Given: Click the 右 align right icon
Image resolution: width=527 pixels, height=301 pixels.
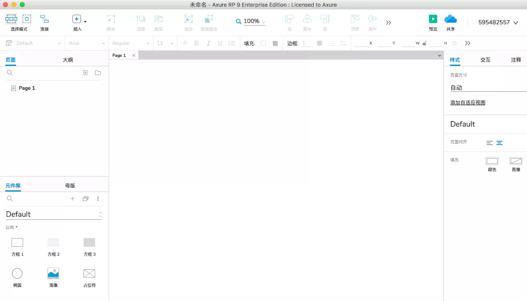Looking at the screenshot, I should [325, 19].
